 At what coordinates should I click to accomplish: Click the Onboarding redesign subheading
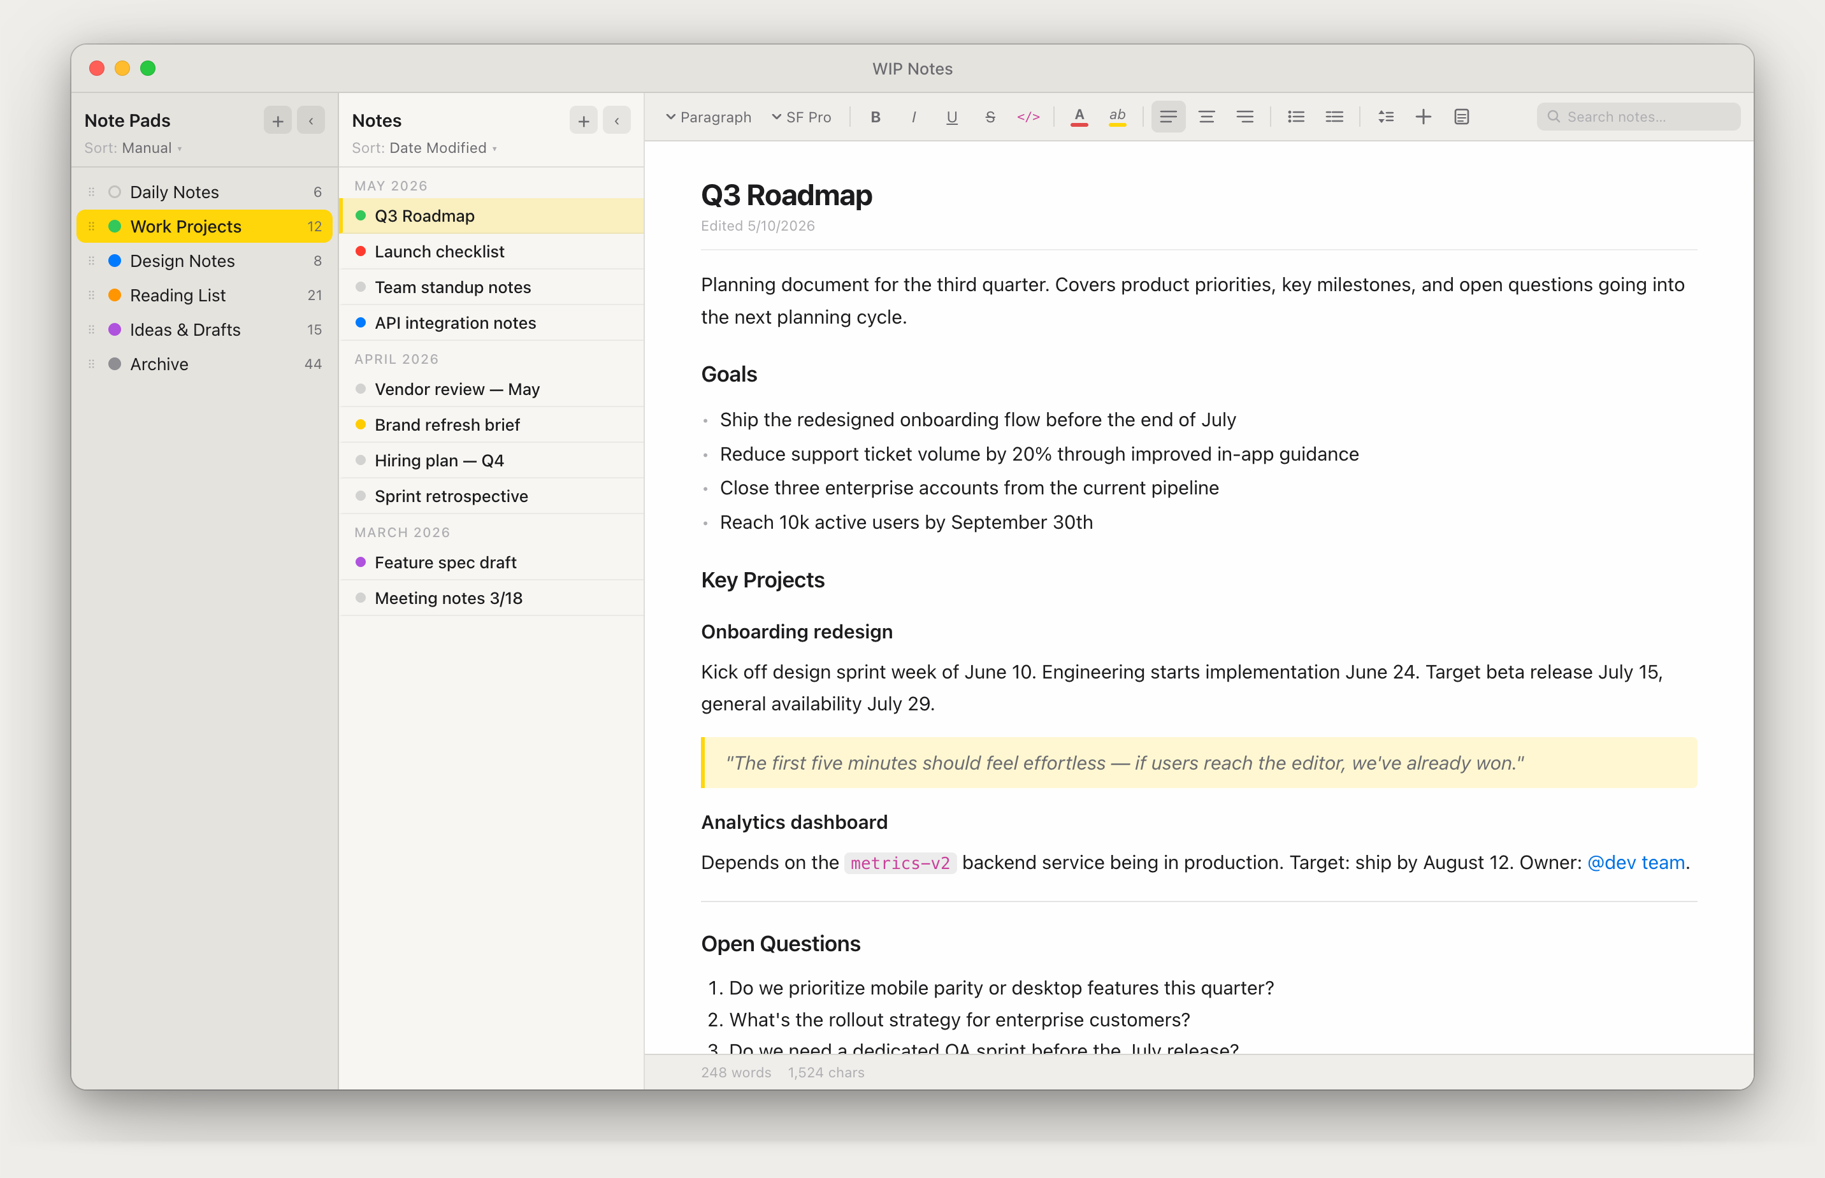(x=797, y=632)
